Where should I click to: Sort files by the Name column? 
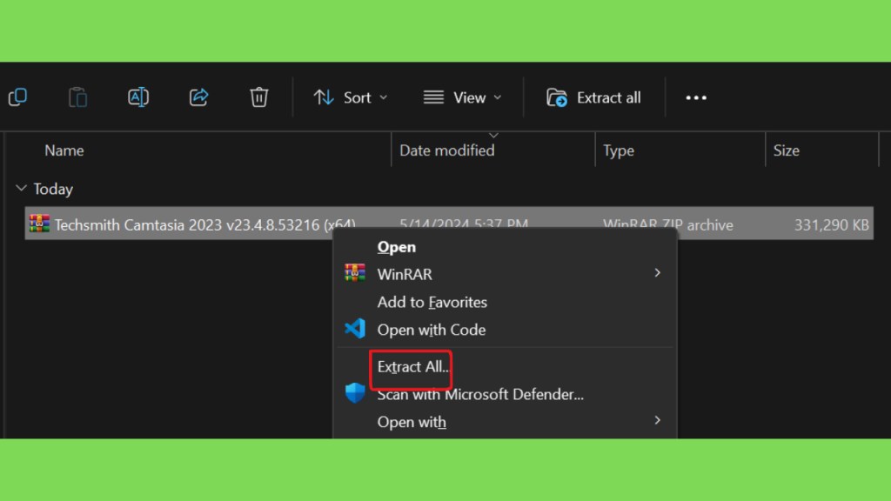[64, 150]
